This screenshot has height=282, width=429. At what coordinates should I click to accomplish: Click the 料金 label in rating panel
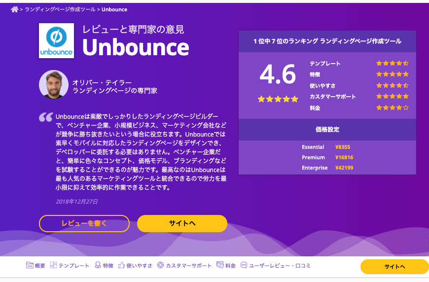click(315, 108)
